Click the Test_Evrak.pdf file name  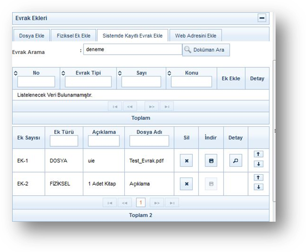(146, 161)
